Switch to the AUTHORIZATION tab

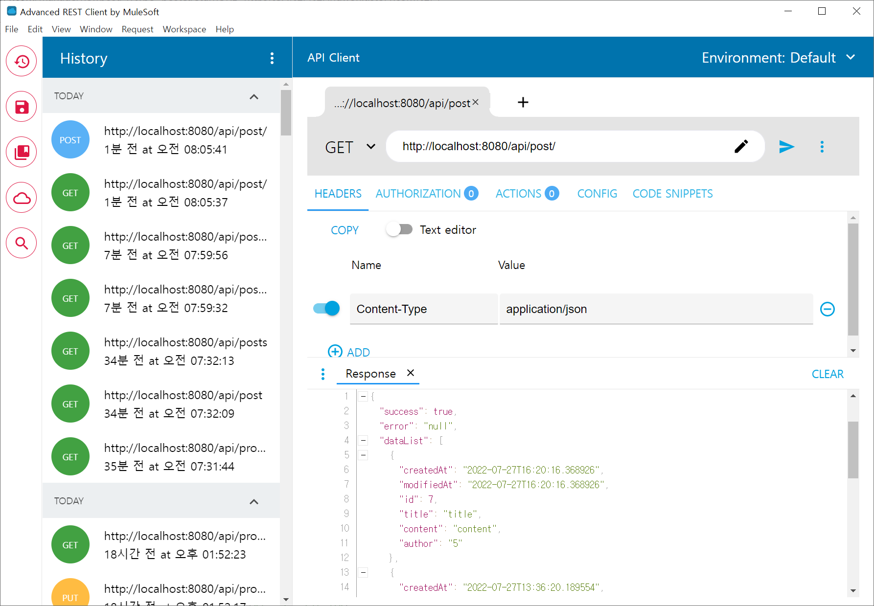click(427, 194)
